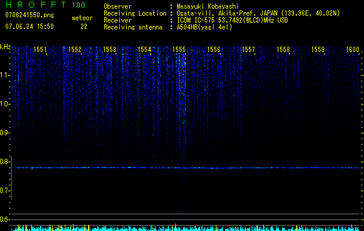The width and height of the screenshot is (364, 231).
Task: Click the 1.0 kHz axis label
Action: tap(5, 104)
